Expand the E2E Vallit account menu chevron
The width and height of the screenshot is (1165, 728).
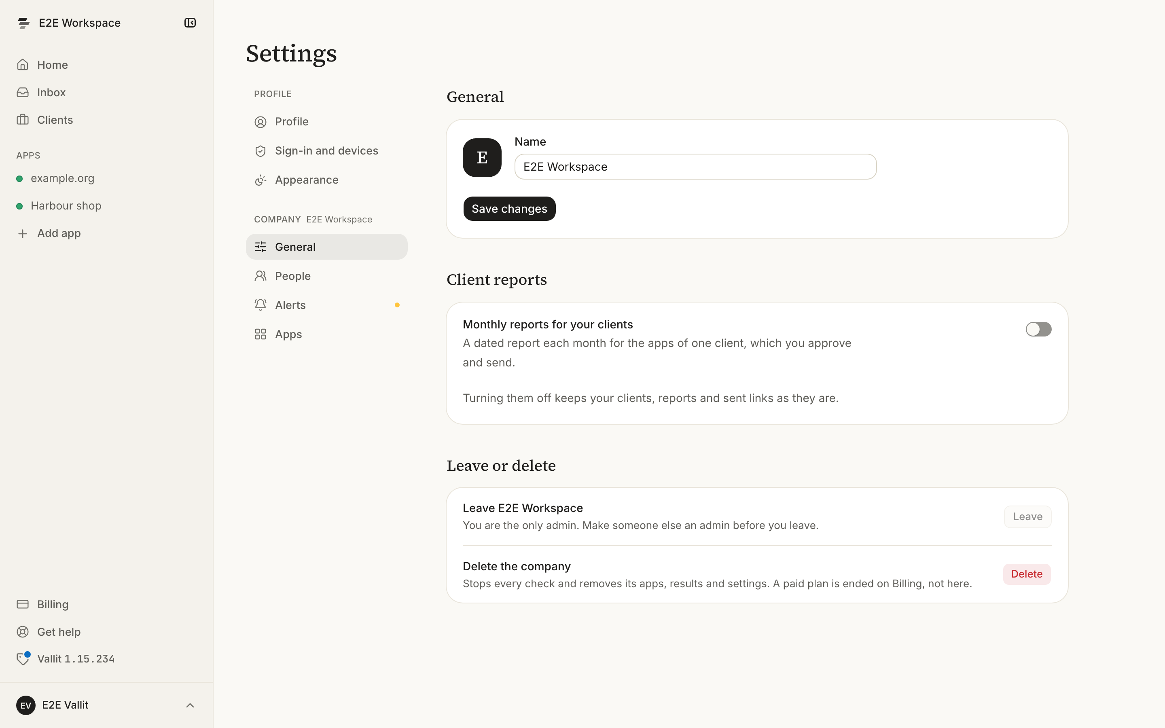(190, 705)
